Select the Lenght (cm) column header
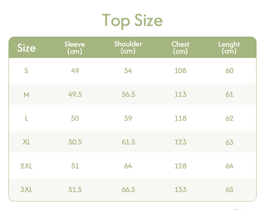Screen dimensions: 265x210 tap(229, 48)
